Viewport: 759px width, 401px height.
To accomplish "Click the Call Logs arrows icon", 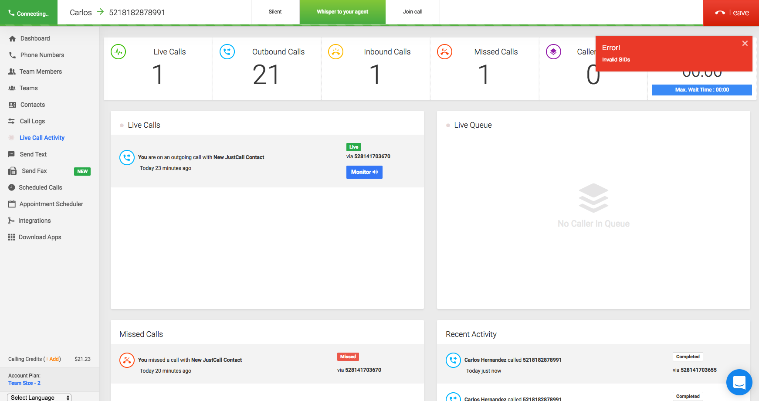I will click(12, 121).
